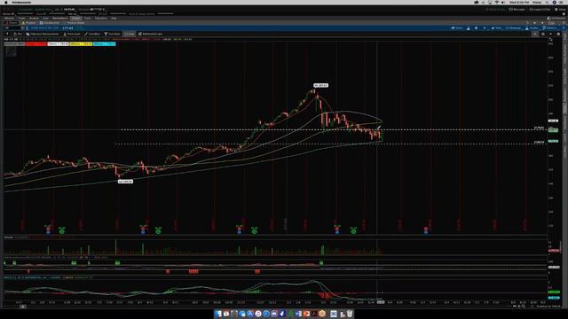Open the Help tab
568x319 pixels.
pos(114,18)
